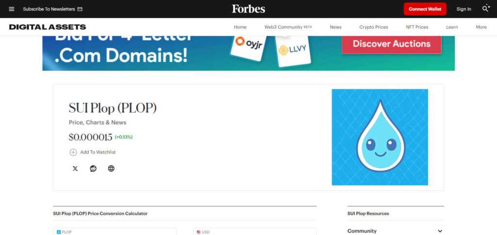
Task: Click the PLOP water drop logo image
Action: pos(380,137)
